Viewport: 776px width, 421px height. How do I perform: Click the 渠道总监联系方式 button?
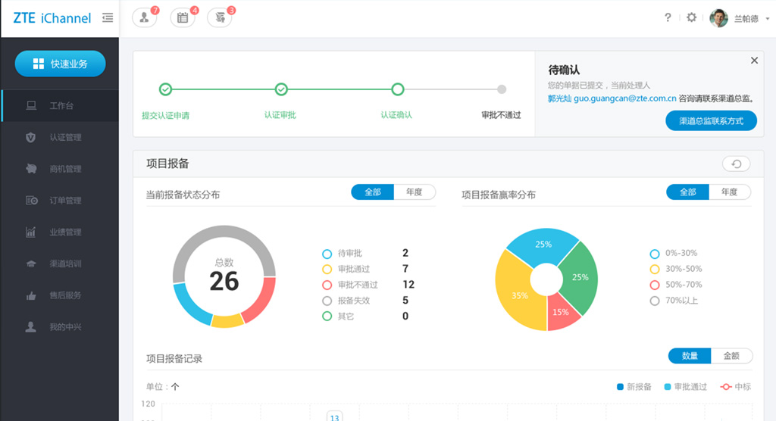(x=711, y=120)
